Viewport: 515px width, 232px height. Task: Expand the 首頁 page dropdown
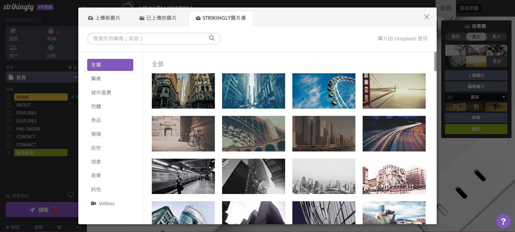click(x=42, y=77)
